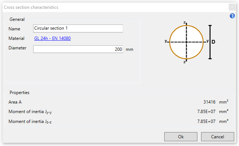Confirm with the Ok button
The width and height of the screenshot is (239, 146).
(x=181, y=136)
